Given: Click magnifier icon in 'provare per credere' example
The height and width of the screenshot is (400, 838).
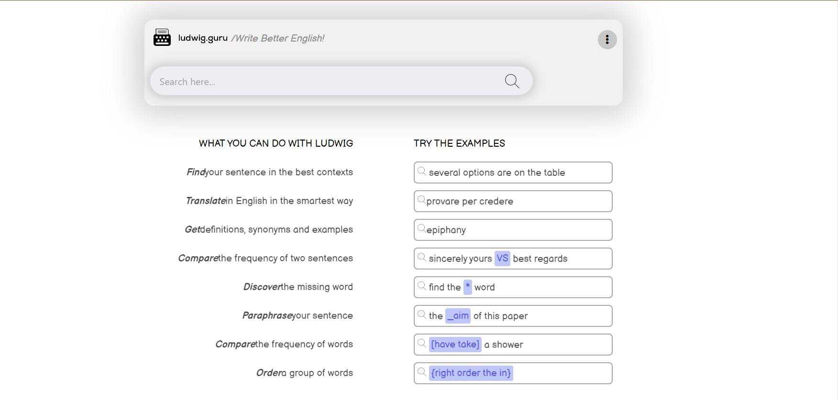Looking at the screenshot, I should point(422,200).
